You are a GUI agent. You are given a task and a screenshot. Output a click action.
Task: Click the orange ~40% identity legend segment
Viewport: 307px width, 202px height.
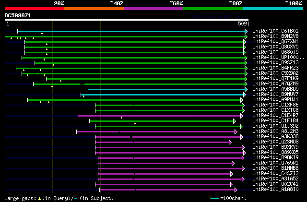[94, 9]
